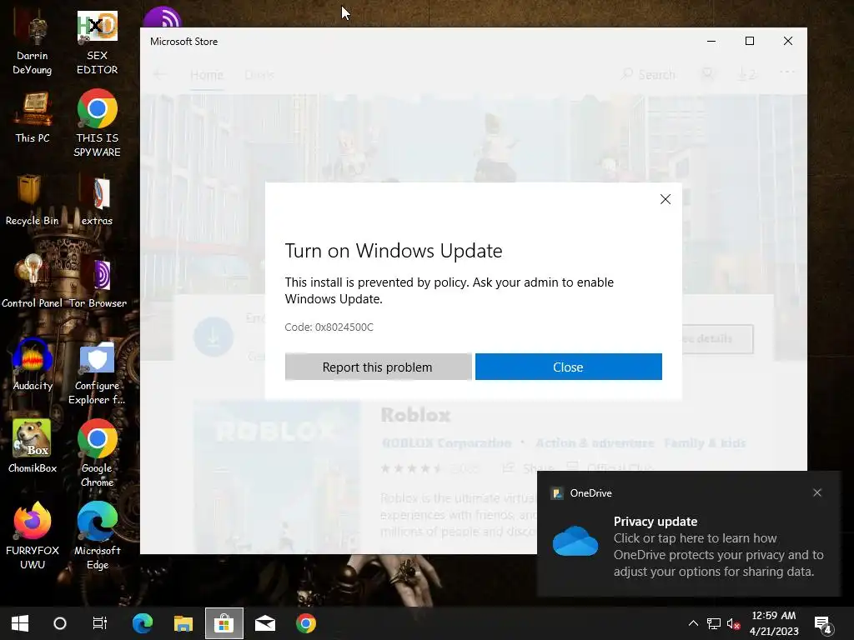Click the purple icon behind the Store window
The image size is (854, 640).
pos(163,17)
